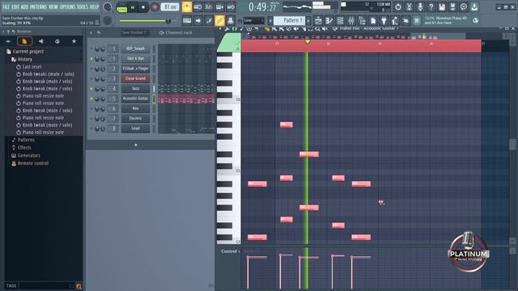
Task: Select the browser starred favorites tab icon
Action: pyautogui.click(x=74, y=41)
